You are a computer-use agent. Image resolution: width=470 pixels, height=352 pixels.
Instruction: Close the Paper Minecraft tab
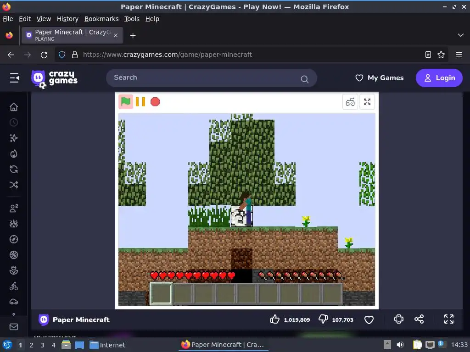point(116,35)
